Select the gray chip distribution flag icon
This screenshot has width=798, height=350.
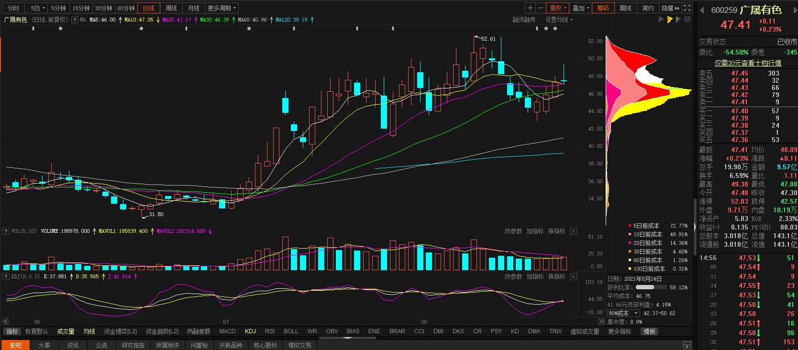pyautogui.click(x=678, y=20)
